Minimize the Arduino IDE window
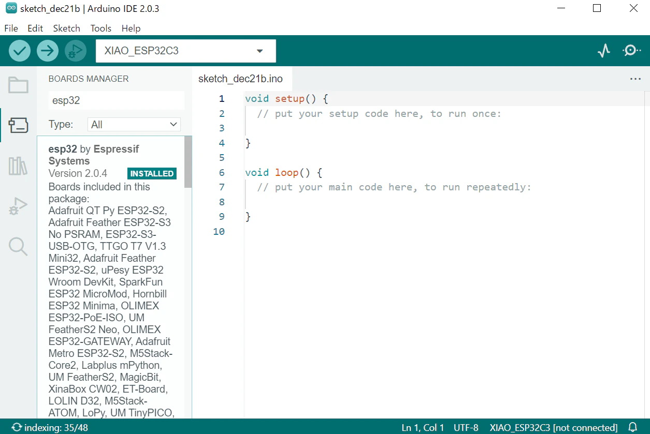 pos(561,8)
